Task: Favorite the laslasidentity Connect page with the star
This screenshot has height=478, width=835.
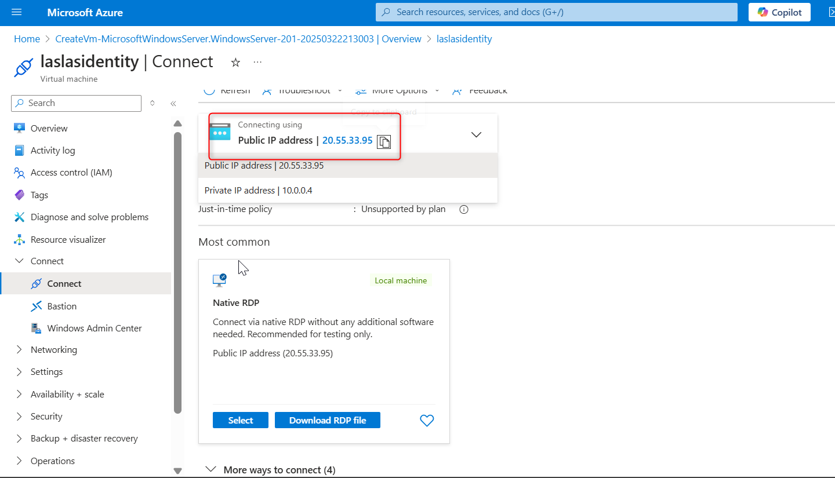Action: click(235, 63)
